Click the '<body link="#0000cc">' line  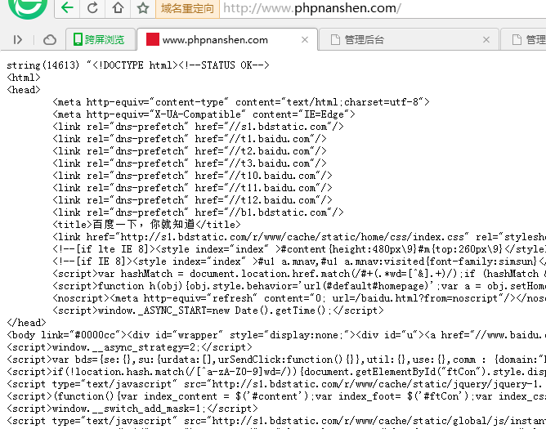276,335
